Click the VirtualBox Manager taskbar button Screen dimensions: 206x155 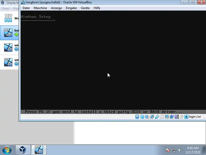tap(23, 150)
